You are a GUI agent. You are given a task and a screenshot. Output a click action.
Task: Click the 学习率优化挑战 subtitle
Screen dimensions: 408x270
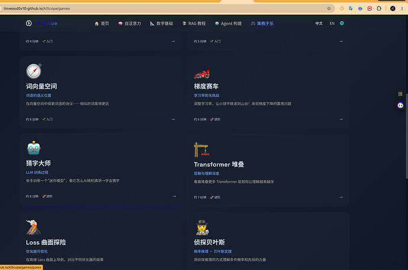pyautogui.click(x=206, y=95)
